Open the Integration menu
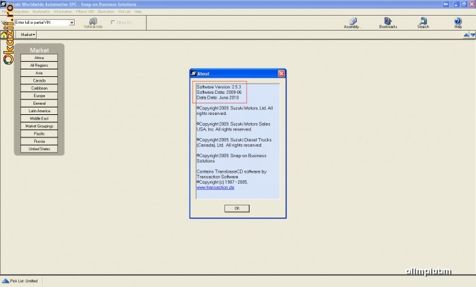The height and width of the screenshot is (287, 476). pyautogui.click(x=20, y=12)
